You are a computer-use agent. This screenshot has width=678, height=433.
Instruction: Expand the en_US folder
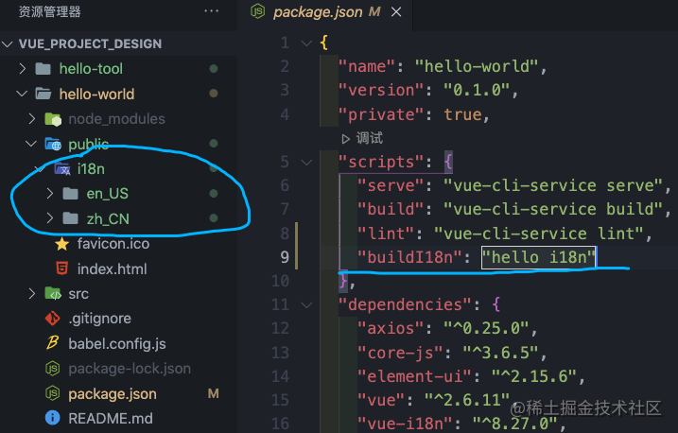point(50,194)
